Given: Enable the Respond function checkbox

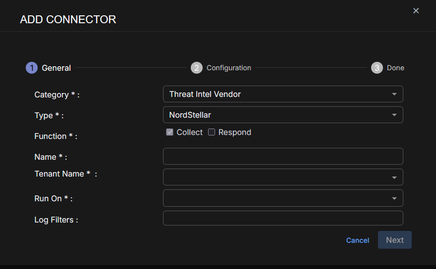Looking at the screenshot, I should coord(212,132).
